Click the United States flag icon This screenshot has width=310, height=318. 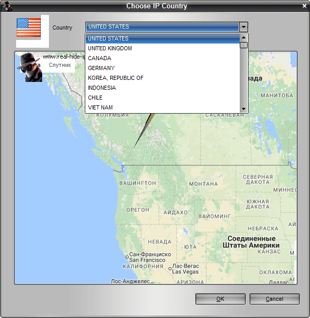coord(29,27)
